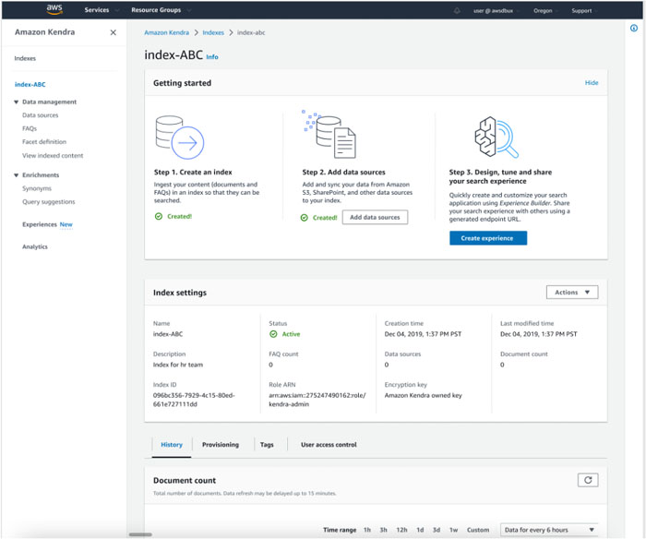Viewport: 646px width, 539px height.
Task: Open FAQs in sidebar
Action: pyautogui.click(x=30, y=128)
